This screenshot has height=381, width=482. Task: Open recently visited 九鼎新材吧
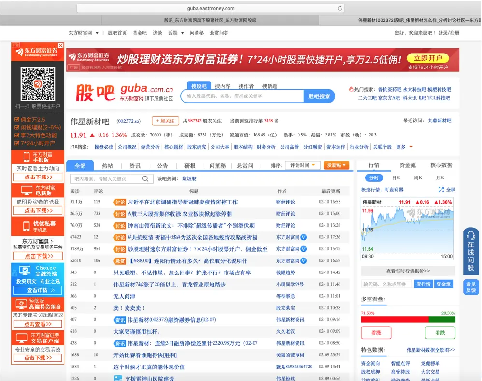coord(439,121)
